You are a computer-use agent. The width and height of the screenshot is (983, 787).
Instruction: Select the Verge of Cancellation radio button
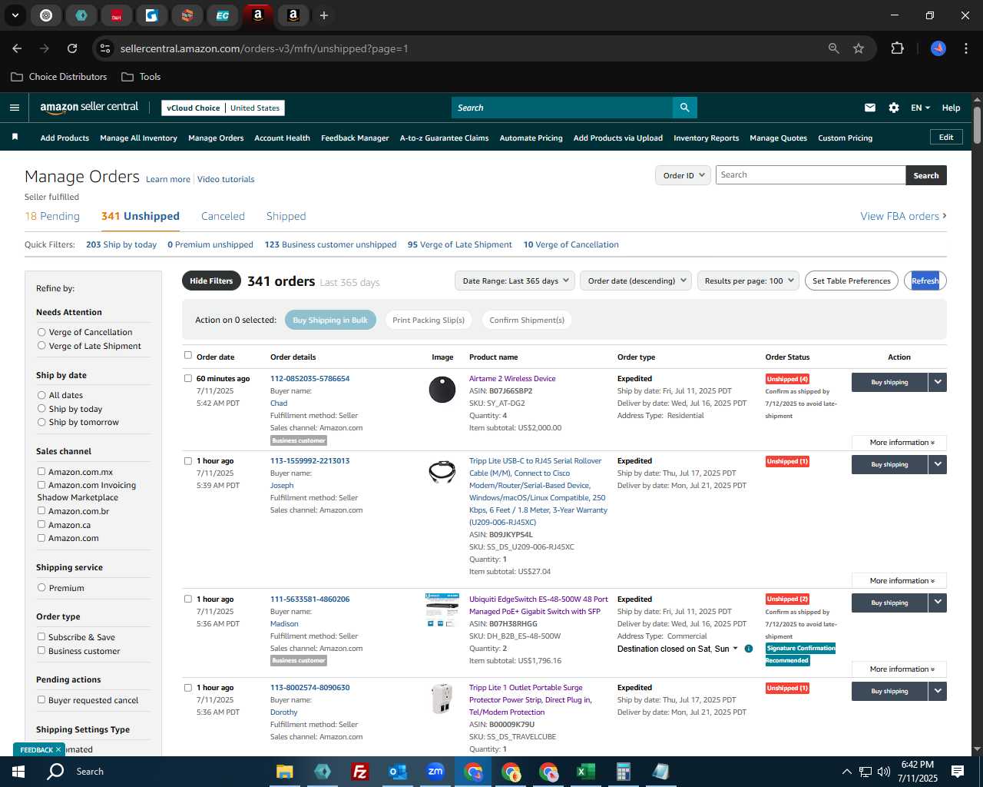click(41, 332)
